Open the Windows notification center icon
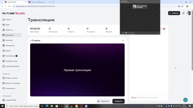The height and width of the screenshot is (108, 193). coord(190,106)
